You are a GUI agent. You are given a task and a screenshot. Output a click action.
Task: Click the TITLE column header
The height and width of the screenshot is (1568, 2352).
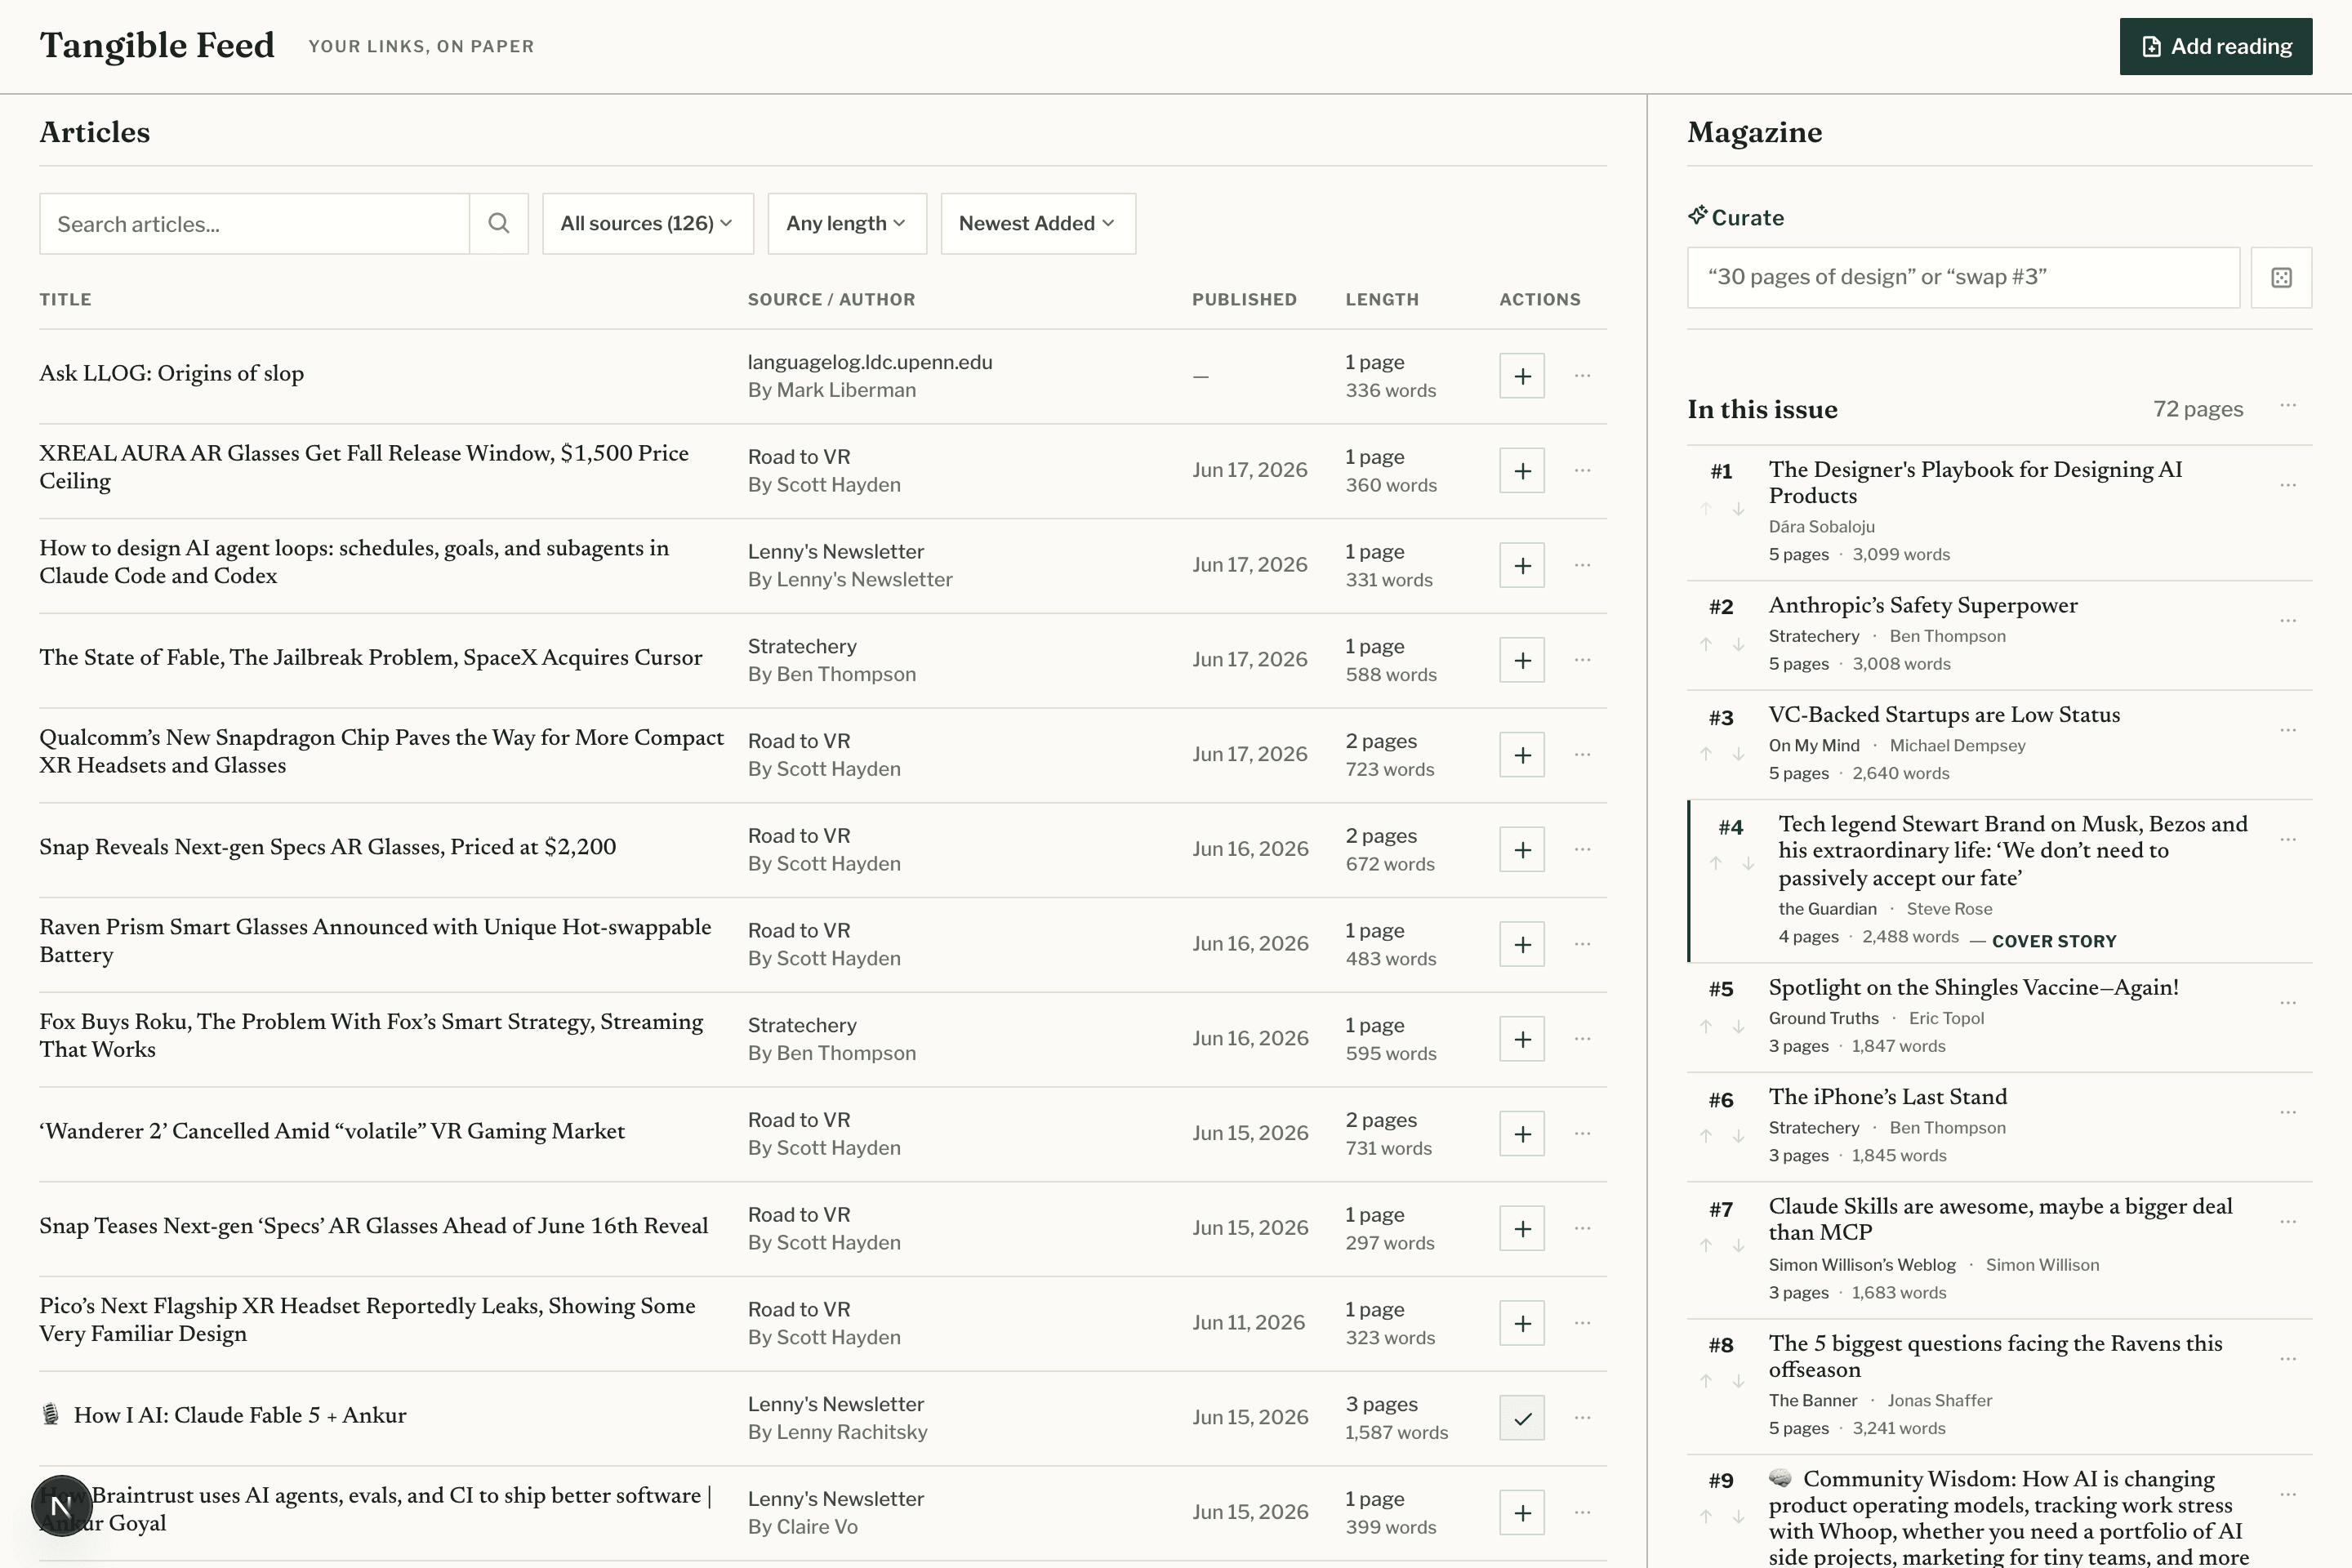65,300
